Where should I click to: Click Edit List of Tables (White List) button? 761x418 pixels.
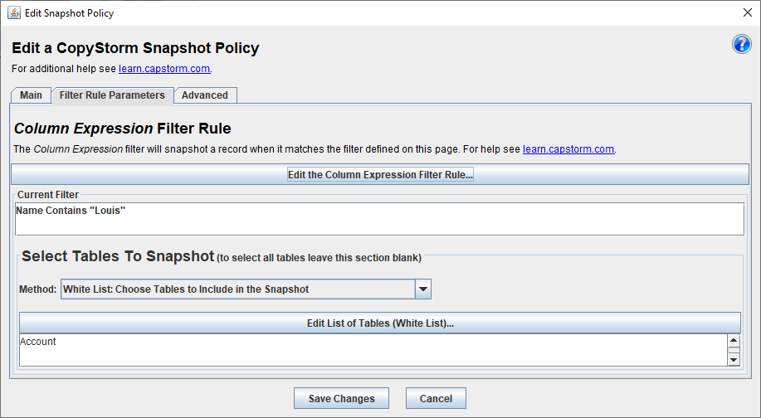[380, 323]
